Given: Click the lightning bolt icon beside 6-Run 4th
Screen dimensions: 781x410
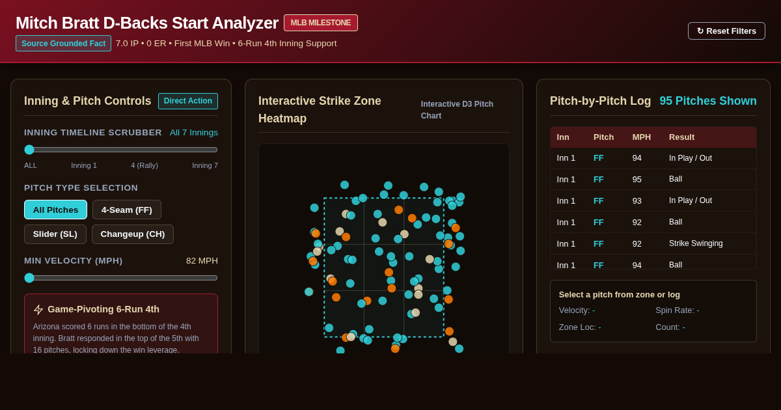Looking at the screenshot, I should tap(38, 310).
